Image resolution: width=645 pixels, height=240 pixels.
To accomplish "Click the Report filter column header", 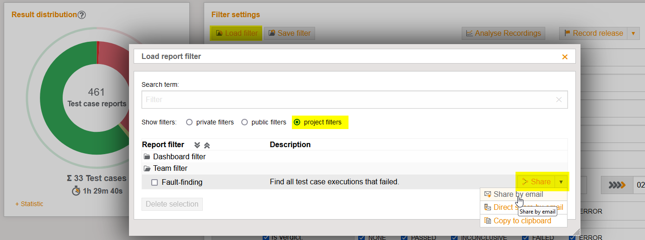I will tap(163, 144).
